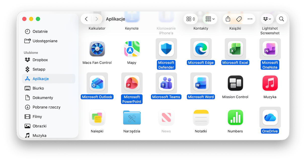
Task: Open the Dropbox toolbar dropdown
Action: 267,19
